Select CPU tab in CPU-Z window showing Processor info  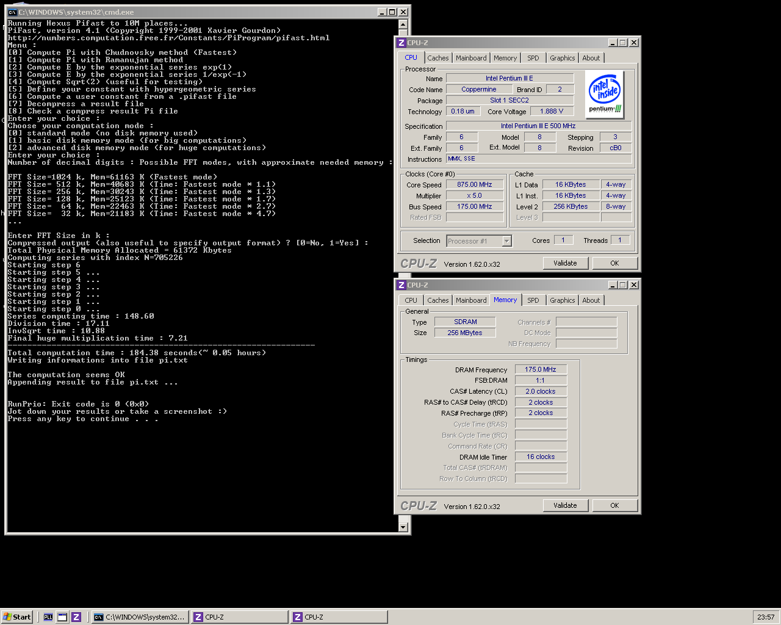tap(411, 57)
